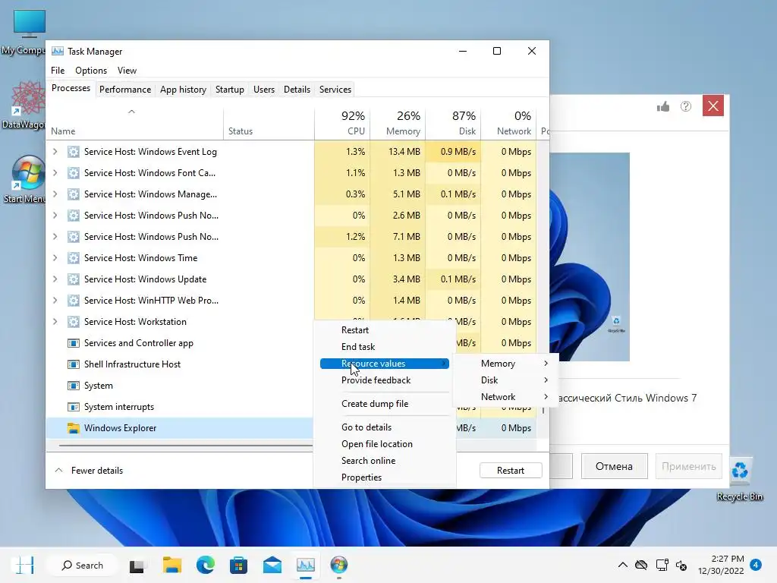
Task: Open the View menu
Action: coord(127,71)
